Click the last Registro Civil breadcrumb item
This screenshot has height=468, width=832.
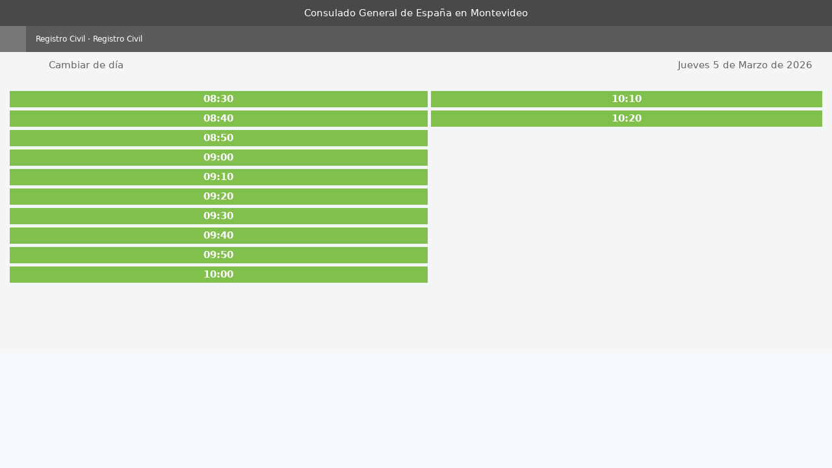(x=118, y=39)
